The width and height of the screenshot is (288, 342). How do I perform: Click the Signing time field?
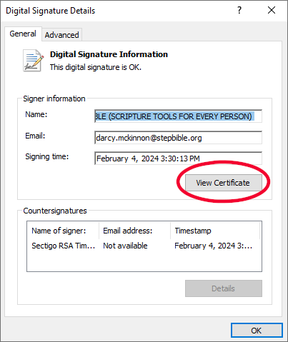[x=178, y=159]
